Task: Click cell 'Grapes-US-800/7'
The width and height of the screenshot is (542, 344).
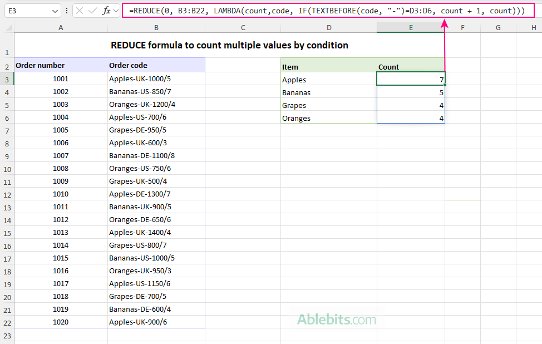Action: click(x=156, y=245)
